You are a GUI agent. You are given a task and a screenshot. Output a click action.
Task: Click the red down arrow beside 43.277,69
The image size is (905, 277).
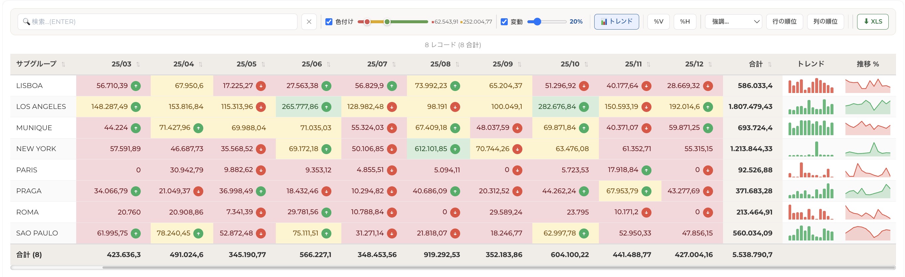(708, 191)
